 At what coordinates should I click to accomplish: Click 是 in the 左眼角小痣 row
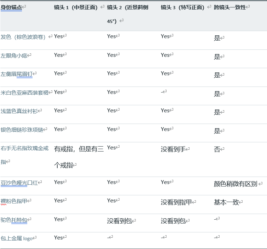[217, 57]
